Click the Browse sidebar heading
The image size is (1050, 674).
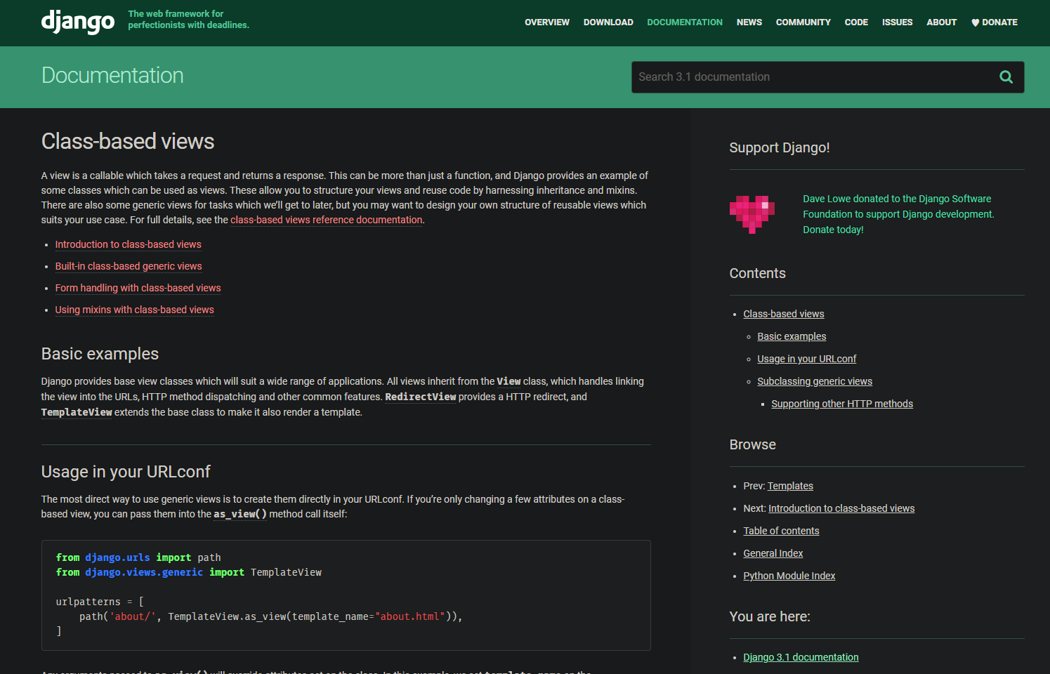tap(752, 444)
